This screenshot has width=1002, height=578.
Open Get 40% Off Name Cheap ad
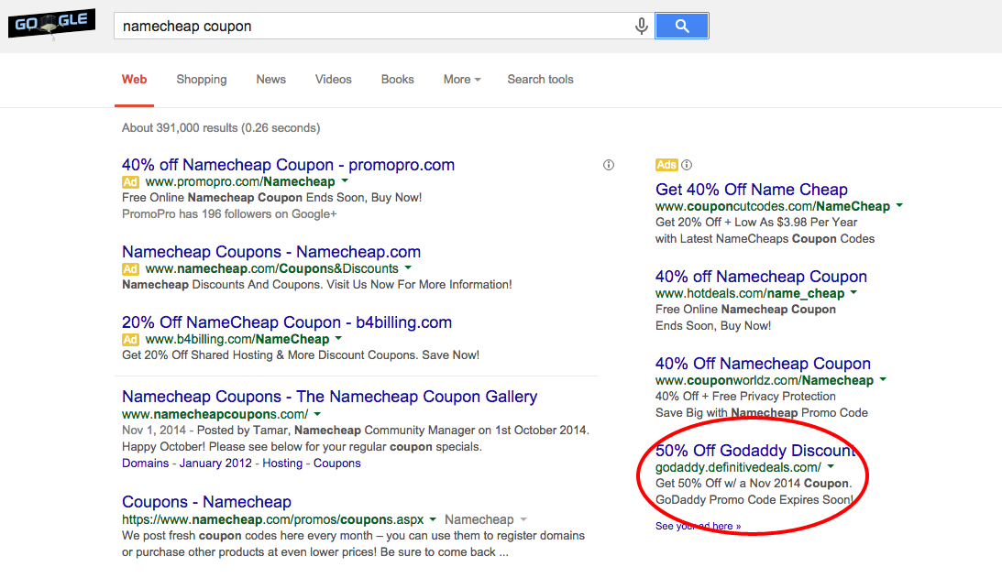(x=752, y=189)
